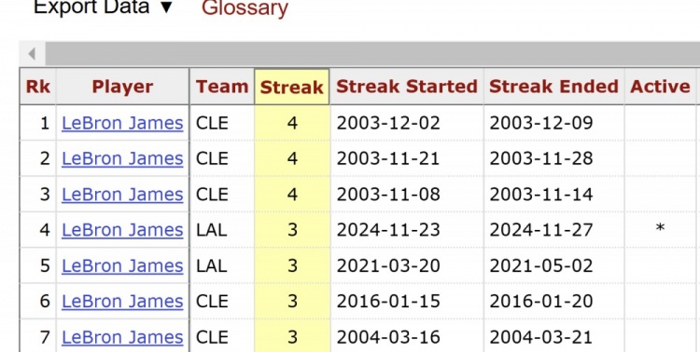Sort by the highlighted Streak column header

(x=292, y=87)
